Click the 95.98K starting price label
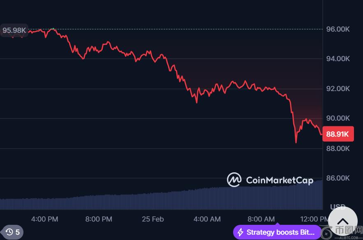This screenshot has width=363, height=240. coord(14,30)
